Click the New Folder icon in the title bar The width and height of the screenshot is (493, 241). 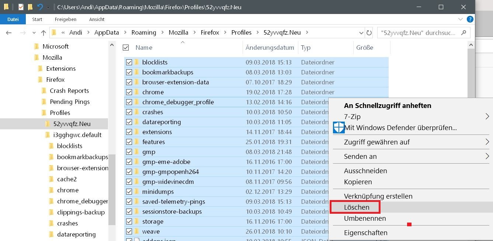point(30,7)
